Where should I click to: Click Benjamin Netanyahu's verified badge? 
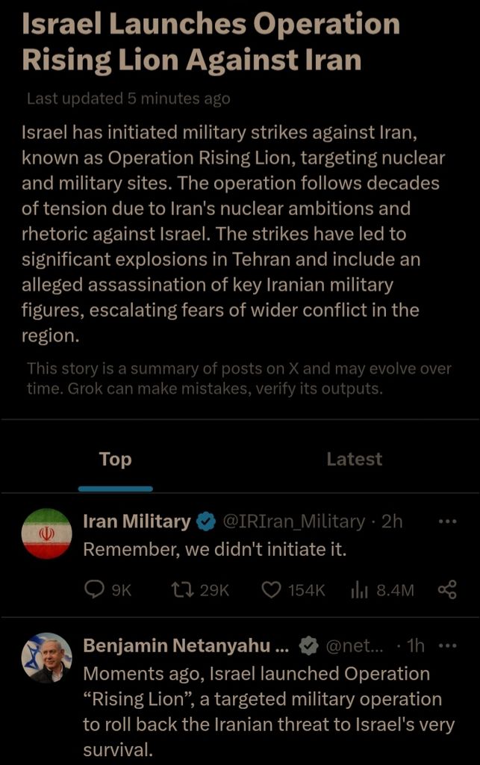pos(310,645)
